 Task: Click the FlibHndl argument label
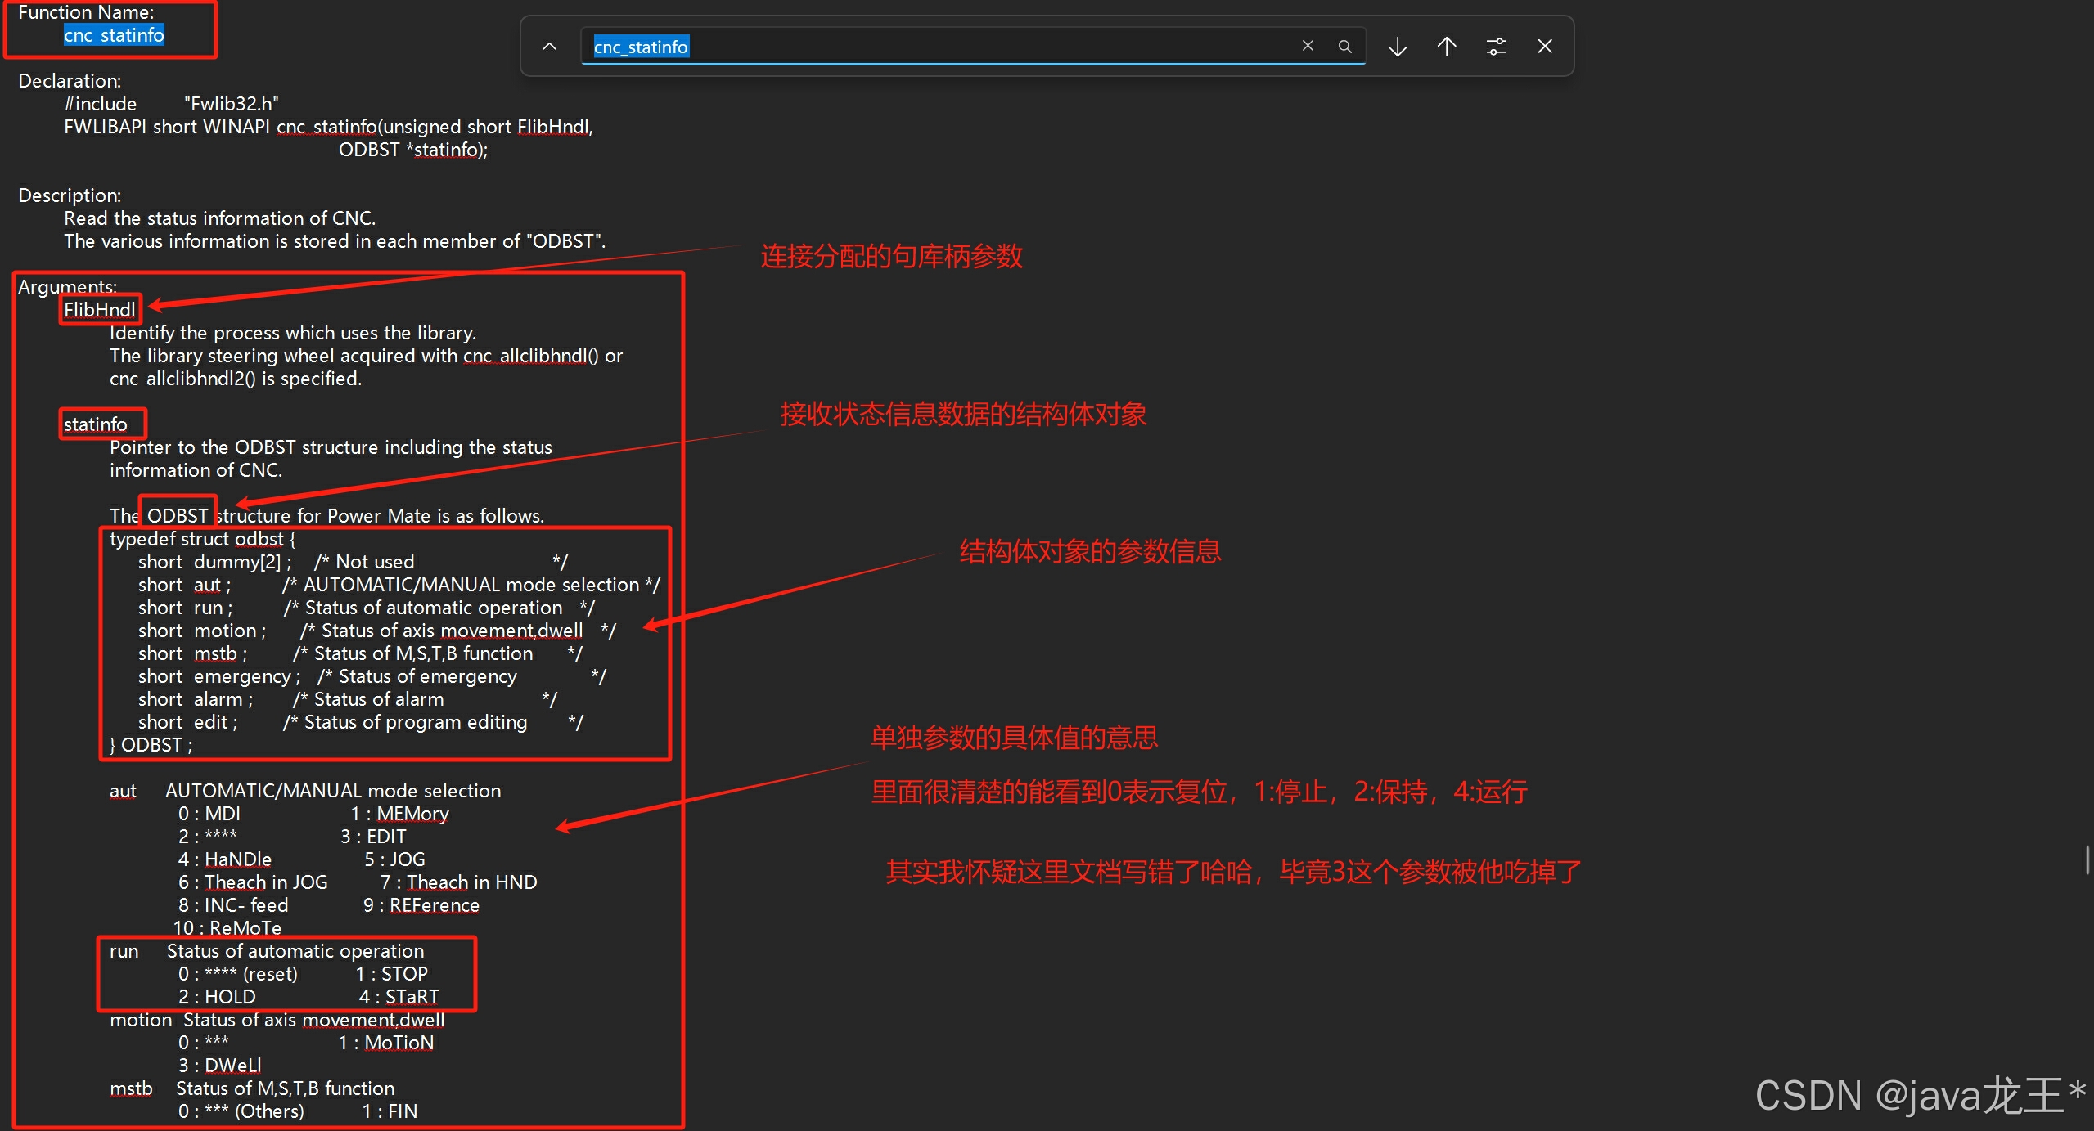[x=100, y=310]
